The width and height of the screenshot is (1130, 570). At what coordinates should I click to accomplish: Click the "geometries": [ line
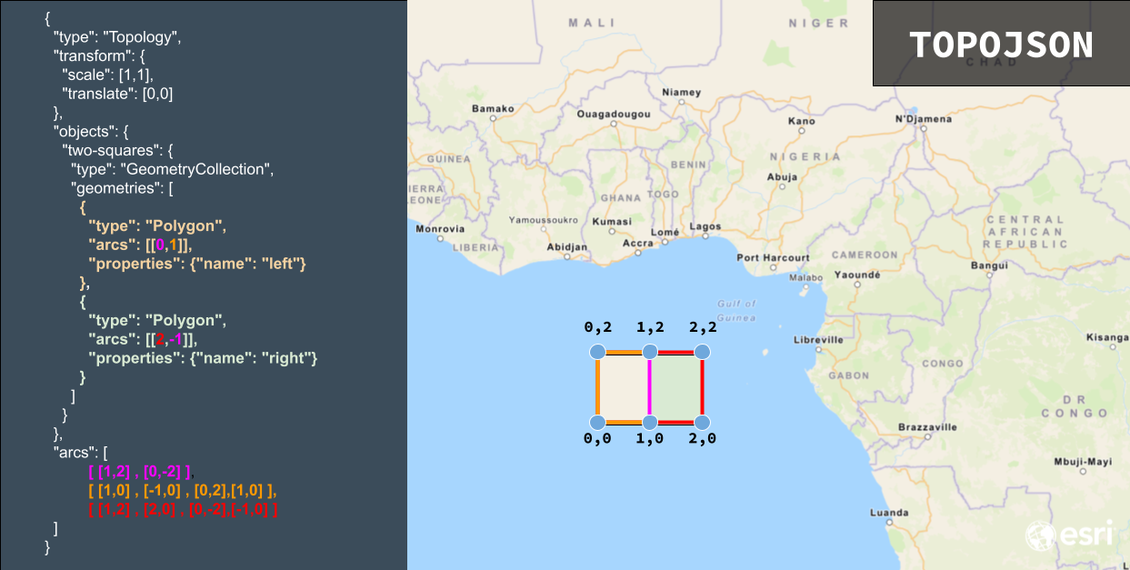(122, 188)
